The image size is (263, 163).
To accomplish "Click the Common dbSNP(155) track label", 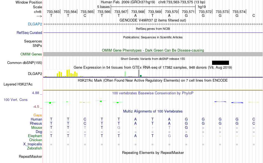I will [24, 63].
